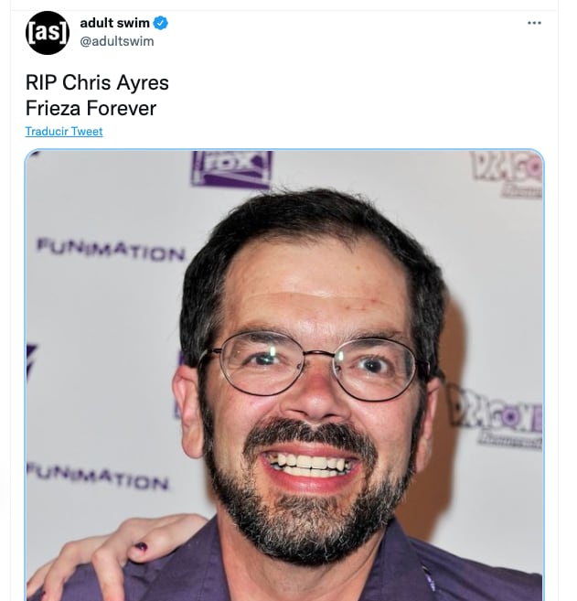Viewport: 577px width, 601px height.
Task: Click the faded Dragon Ball logo above man's head level
Action: pos(506,174)
